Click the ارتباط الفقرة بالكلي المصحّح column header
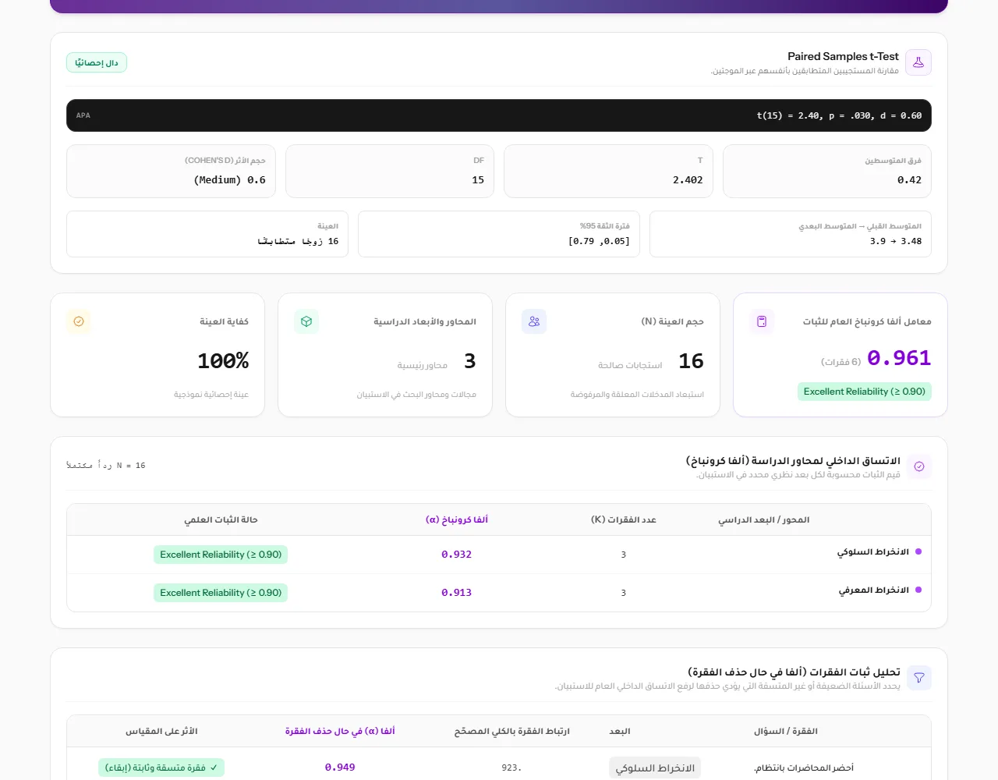The image size is (998, 780). (511, 731)
